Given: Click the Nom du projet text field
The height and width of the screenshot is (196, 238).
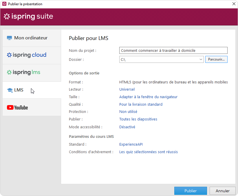Looking at the screenshot, I should click(173, 50).
